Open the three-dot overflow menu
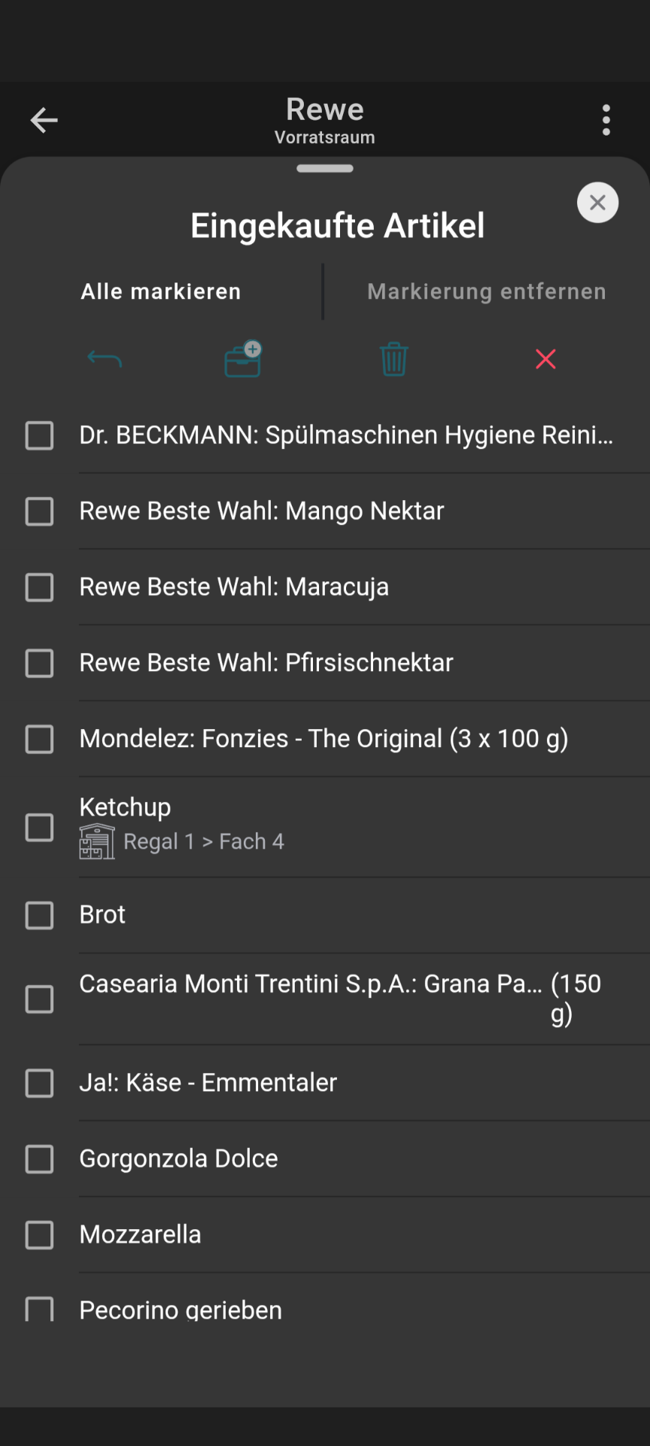The image size is (650, 1446). tap(606, 120)
